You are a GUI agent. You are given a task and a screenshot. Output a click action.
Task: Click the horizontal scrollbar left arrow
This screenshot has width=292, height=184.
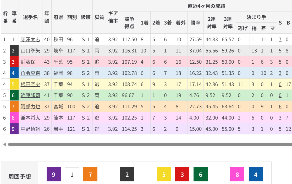click(x=4, y=144)
